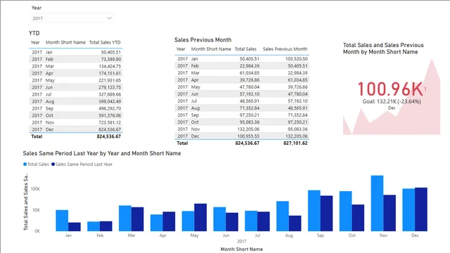Select YTD value 221,931.65 for May
The height and width of the screenshot is (253, 450).
tap(110, 80)
